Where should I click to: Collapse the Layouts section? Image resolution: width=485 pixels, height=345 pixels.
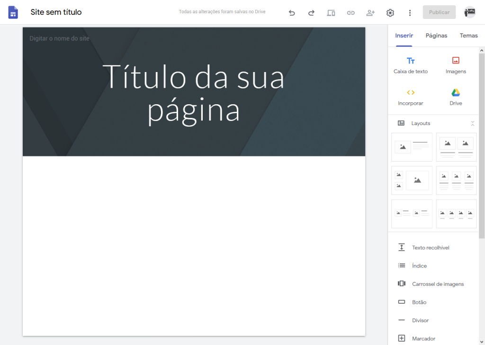point(472,123)
